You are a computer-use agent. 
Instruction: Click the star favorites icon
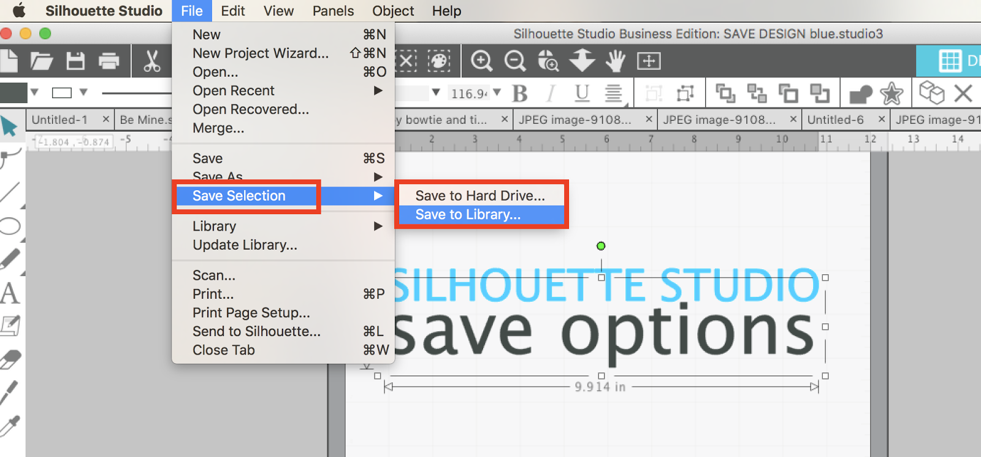(891, 93)
